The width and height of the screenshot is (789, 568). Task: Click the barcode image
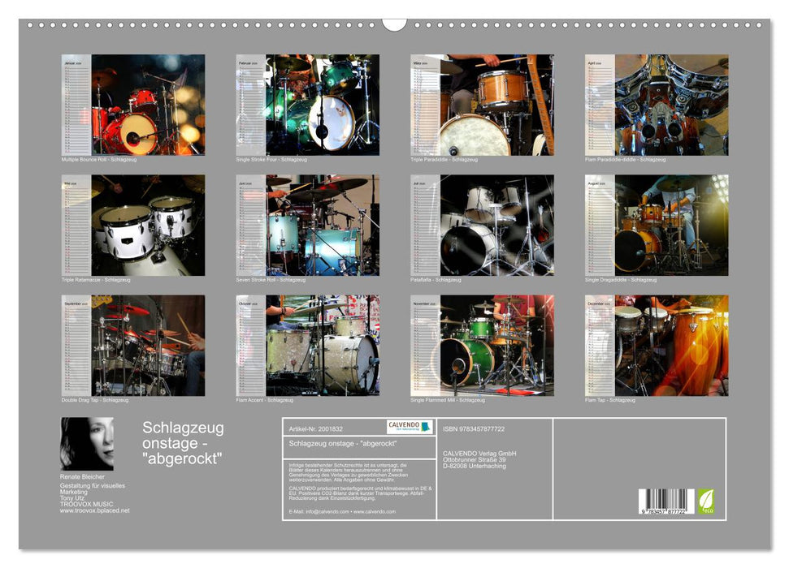[665, 500]
